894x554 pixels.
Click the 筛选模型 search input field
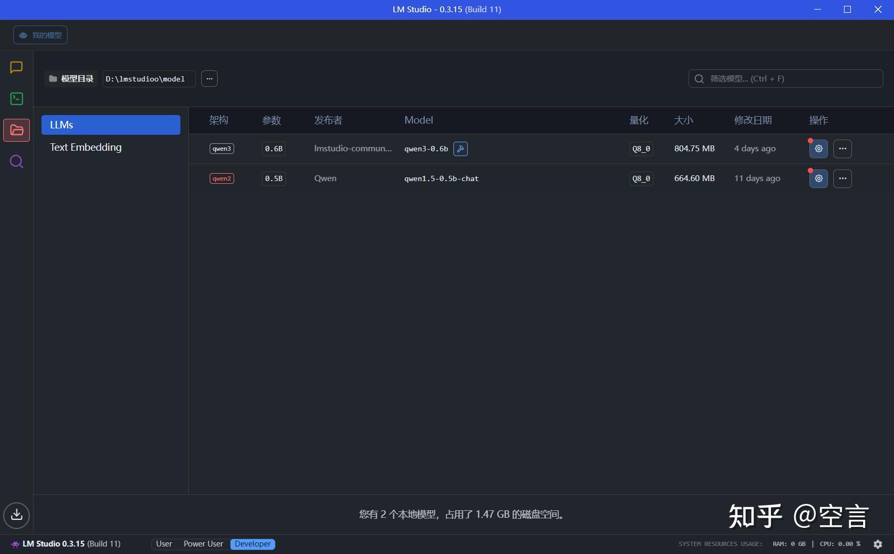pos(786,79)
